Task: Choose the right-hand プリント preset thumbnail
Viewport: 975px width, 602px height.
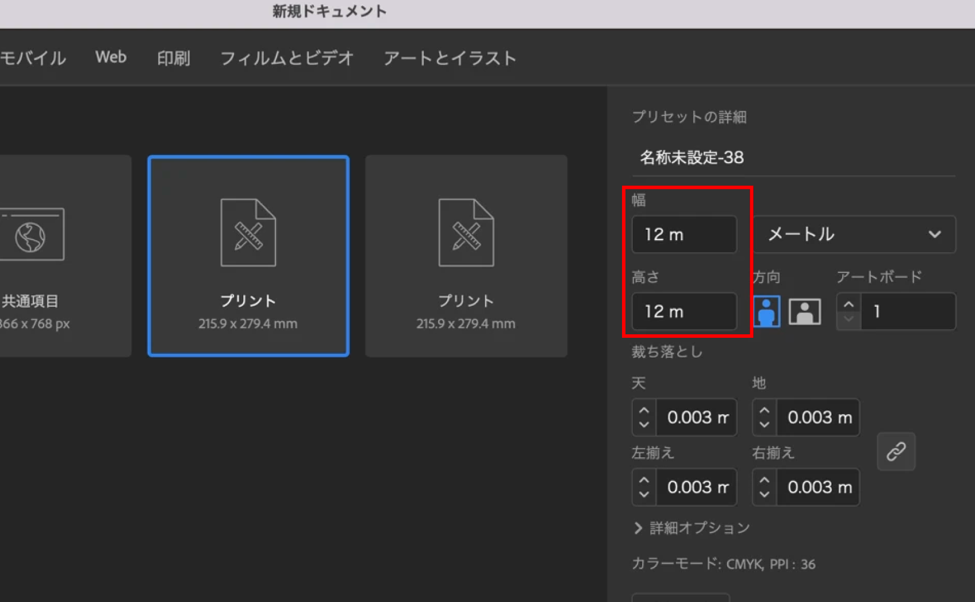Action: [466, 256]
